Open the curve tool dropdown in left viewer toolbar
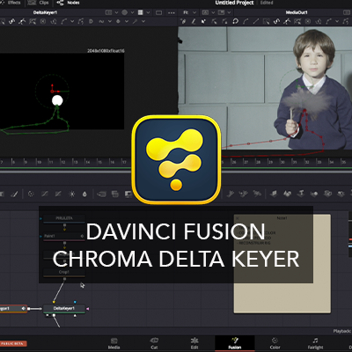The image size is (352, 352). [x=72, y=21]
